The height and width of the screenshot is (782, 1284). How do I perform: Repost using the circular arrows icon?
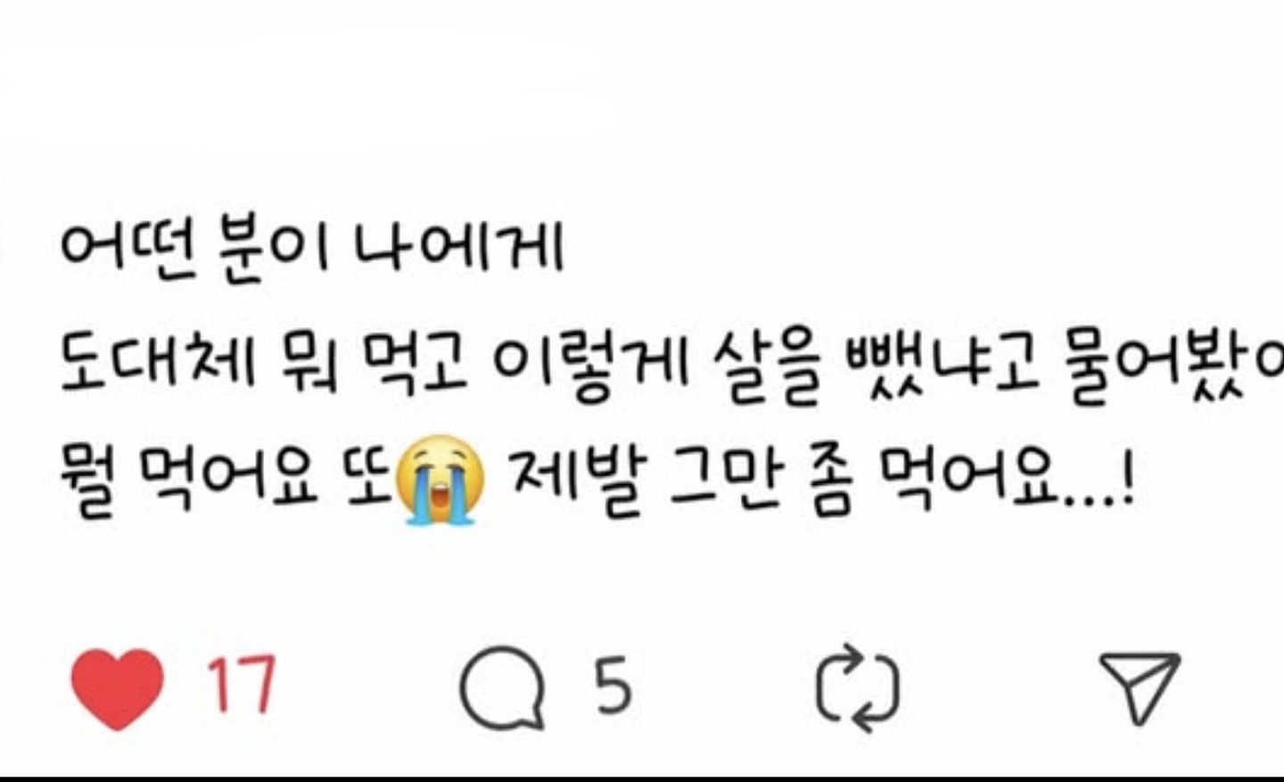tap(859, 688)
